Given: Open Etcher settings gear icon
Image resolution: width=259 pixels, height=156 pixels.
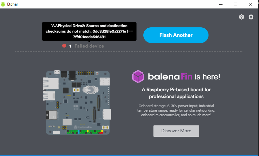Looking at the screenshot, I should (251, 17).
